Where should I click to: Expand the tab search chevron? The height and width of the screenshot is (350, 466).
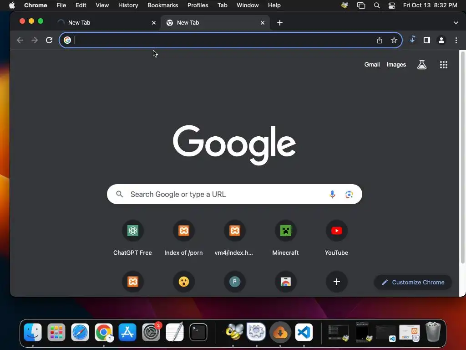[x=456, y=23]
